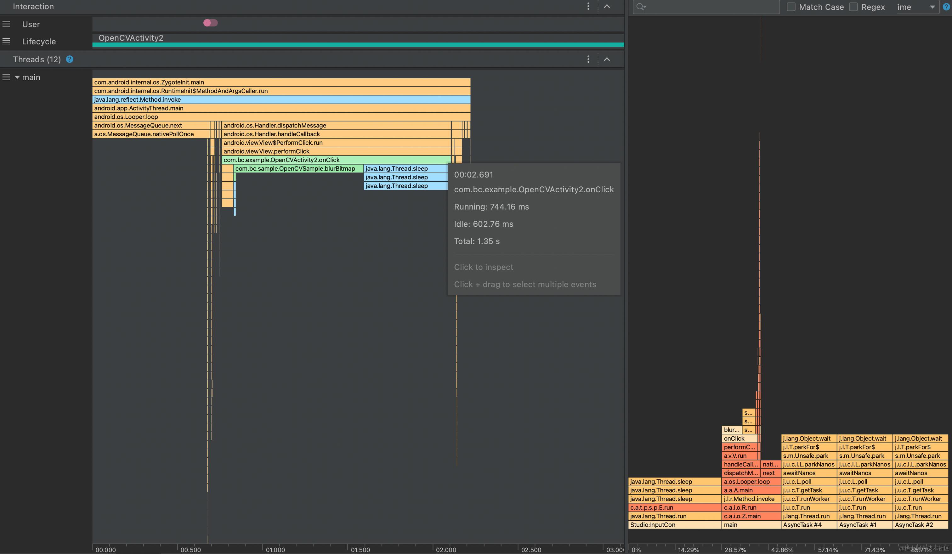Screen dimensions: 952x554
Task: Click the AsyncTask #4 flame chart block
Action: click(808, 524)
